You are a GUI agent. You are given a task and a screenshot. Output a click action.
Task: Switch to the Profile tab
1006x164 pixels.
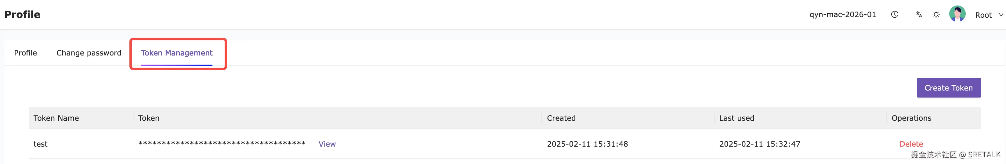[x=25, y=53]
